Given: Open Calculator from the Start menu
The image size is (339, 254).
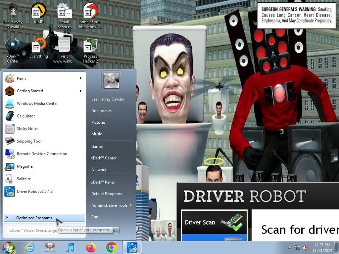Looking at the screenshot, I should click(x=44, y=116).
